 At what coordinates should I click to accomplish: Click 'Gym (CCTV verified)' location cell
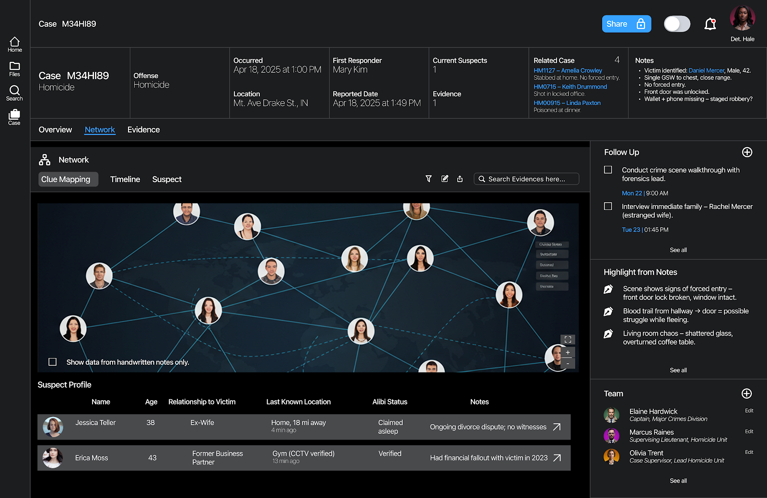pyautogui.click(x=303, y=453)
